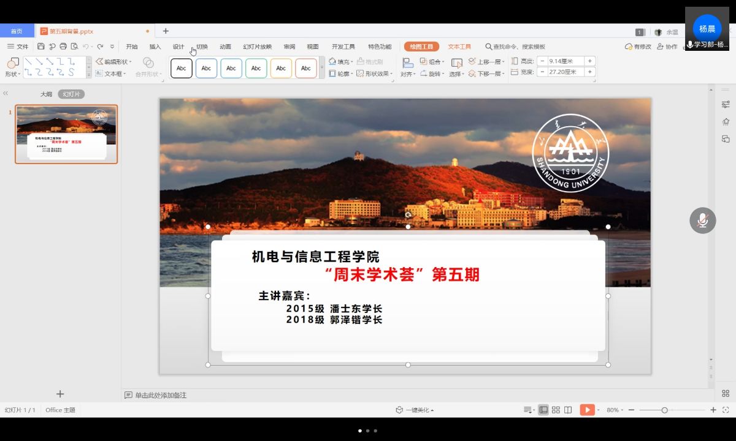
Task: Click the microphone mute icon on right
Action: [x=702, y=221]
